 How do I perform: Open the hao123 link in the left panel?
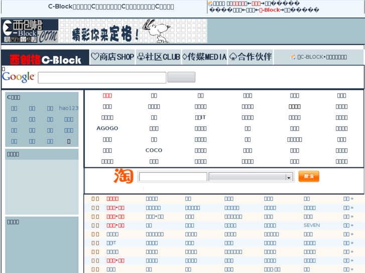[69, 108]
